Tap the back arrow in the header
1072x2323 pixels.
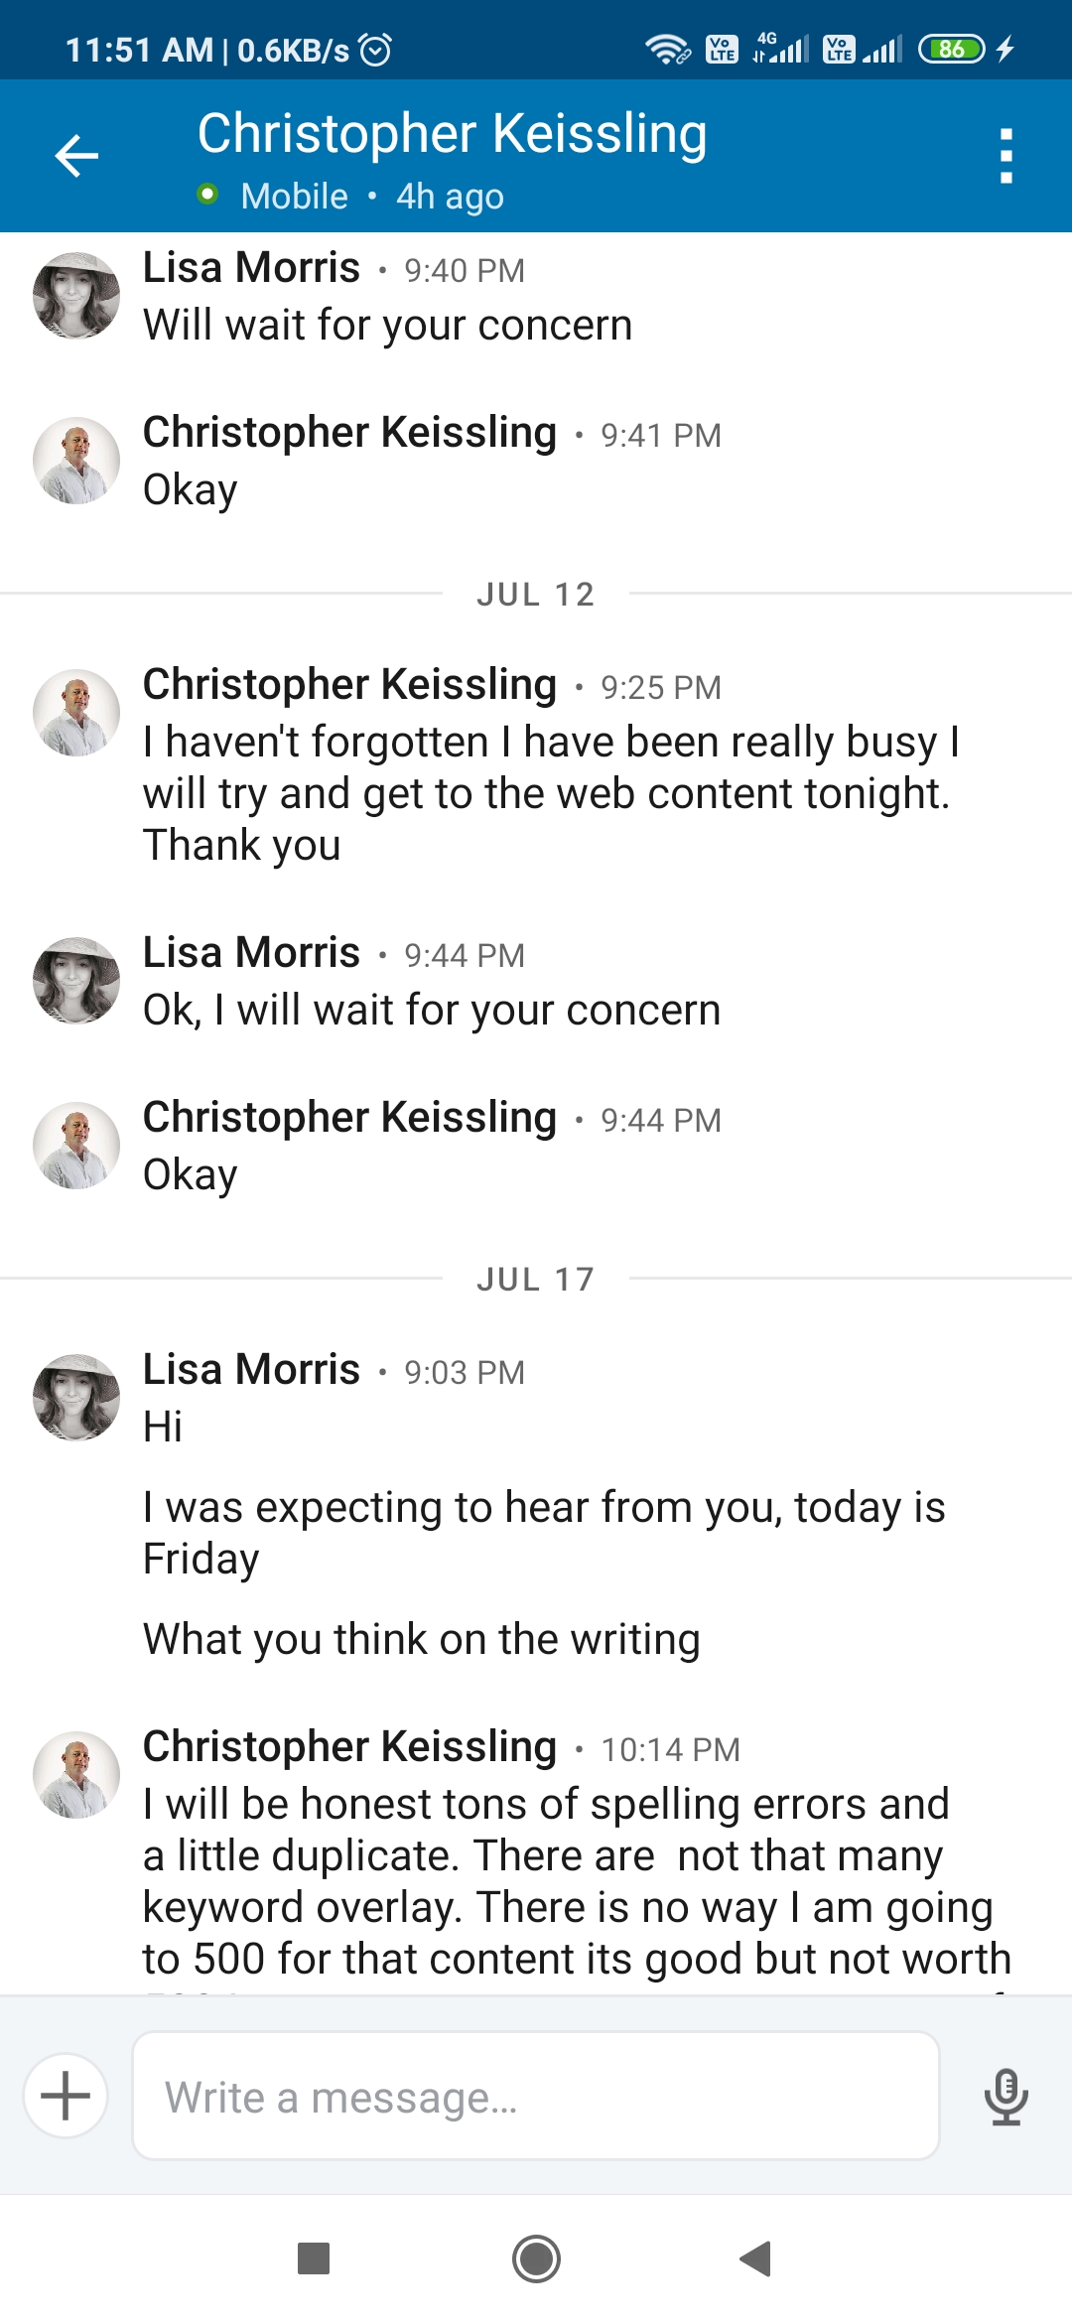[76, 156]
